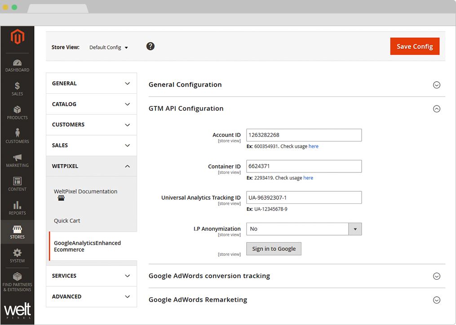Click the Magento logo icon
456x325 pixels.
tap(18, 37)
